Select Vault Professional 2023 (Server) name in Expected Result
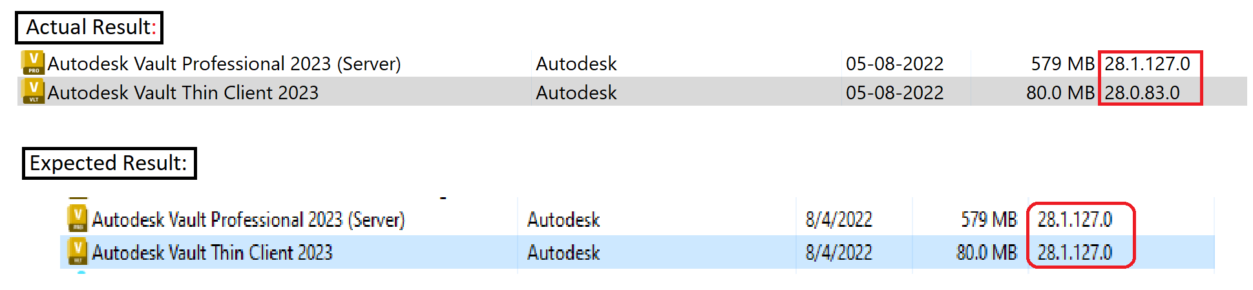 tap(248, 220)
